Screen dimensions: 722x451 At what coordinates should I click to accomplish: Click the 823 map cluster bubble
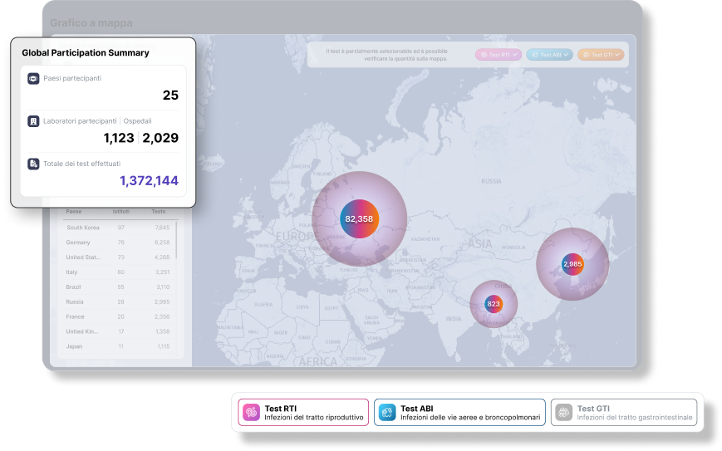[x=494, y=304]
